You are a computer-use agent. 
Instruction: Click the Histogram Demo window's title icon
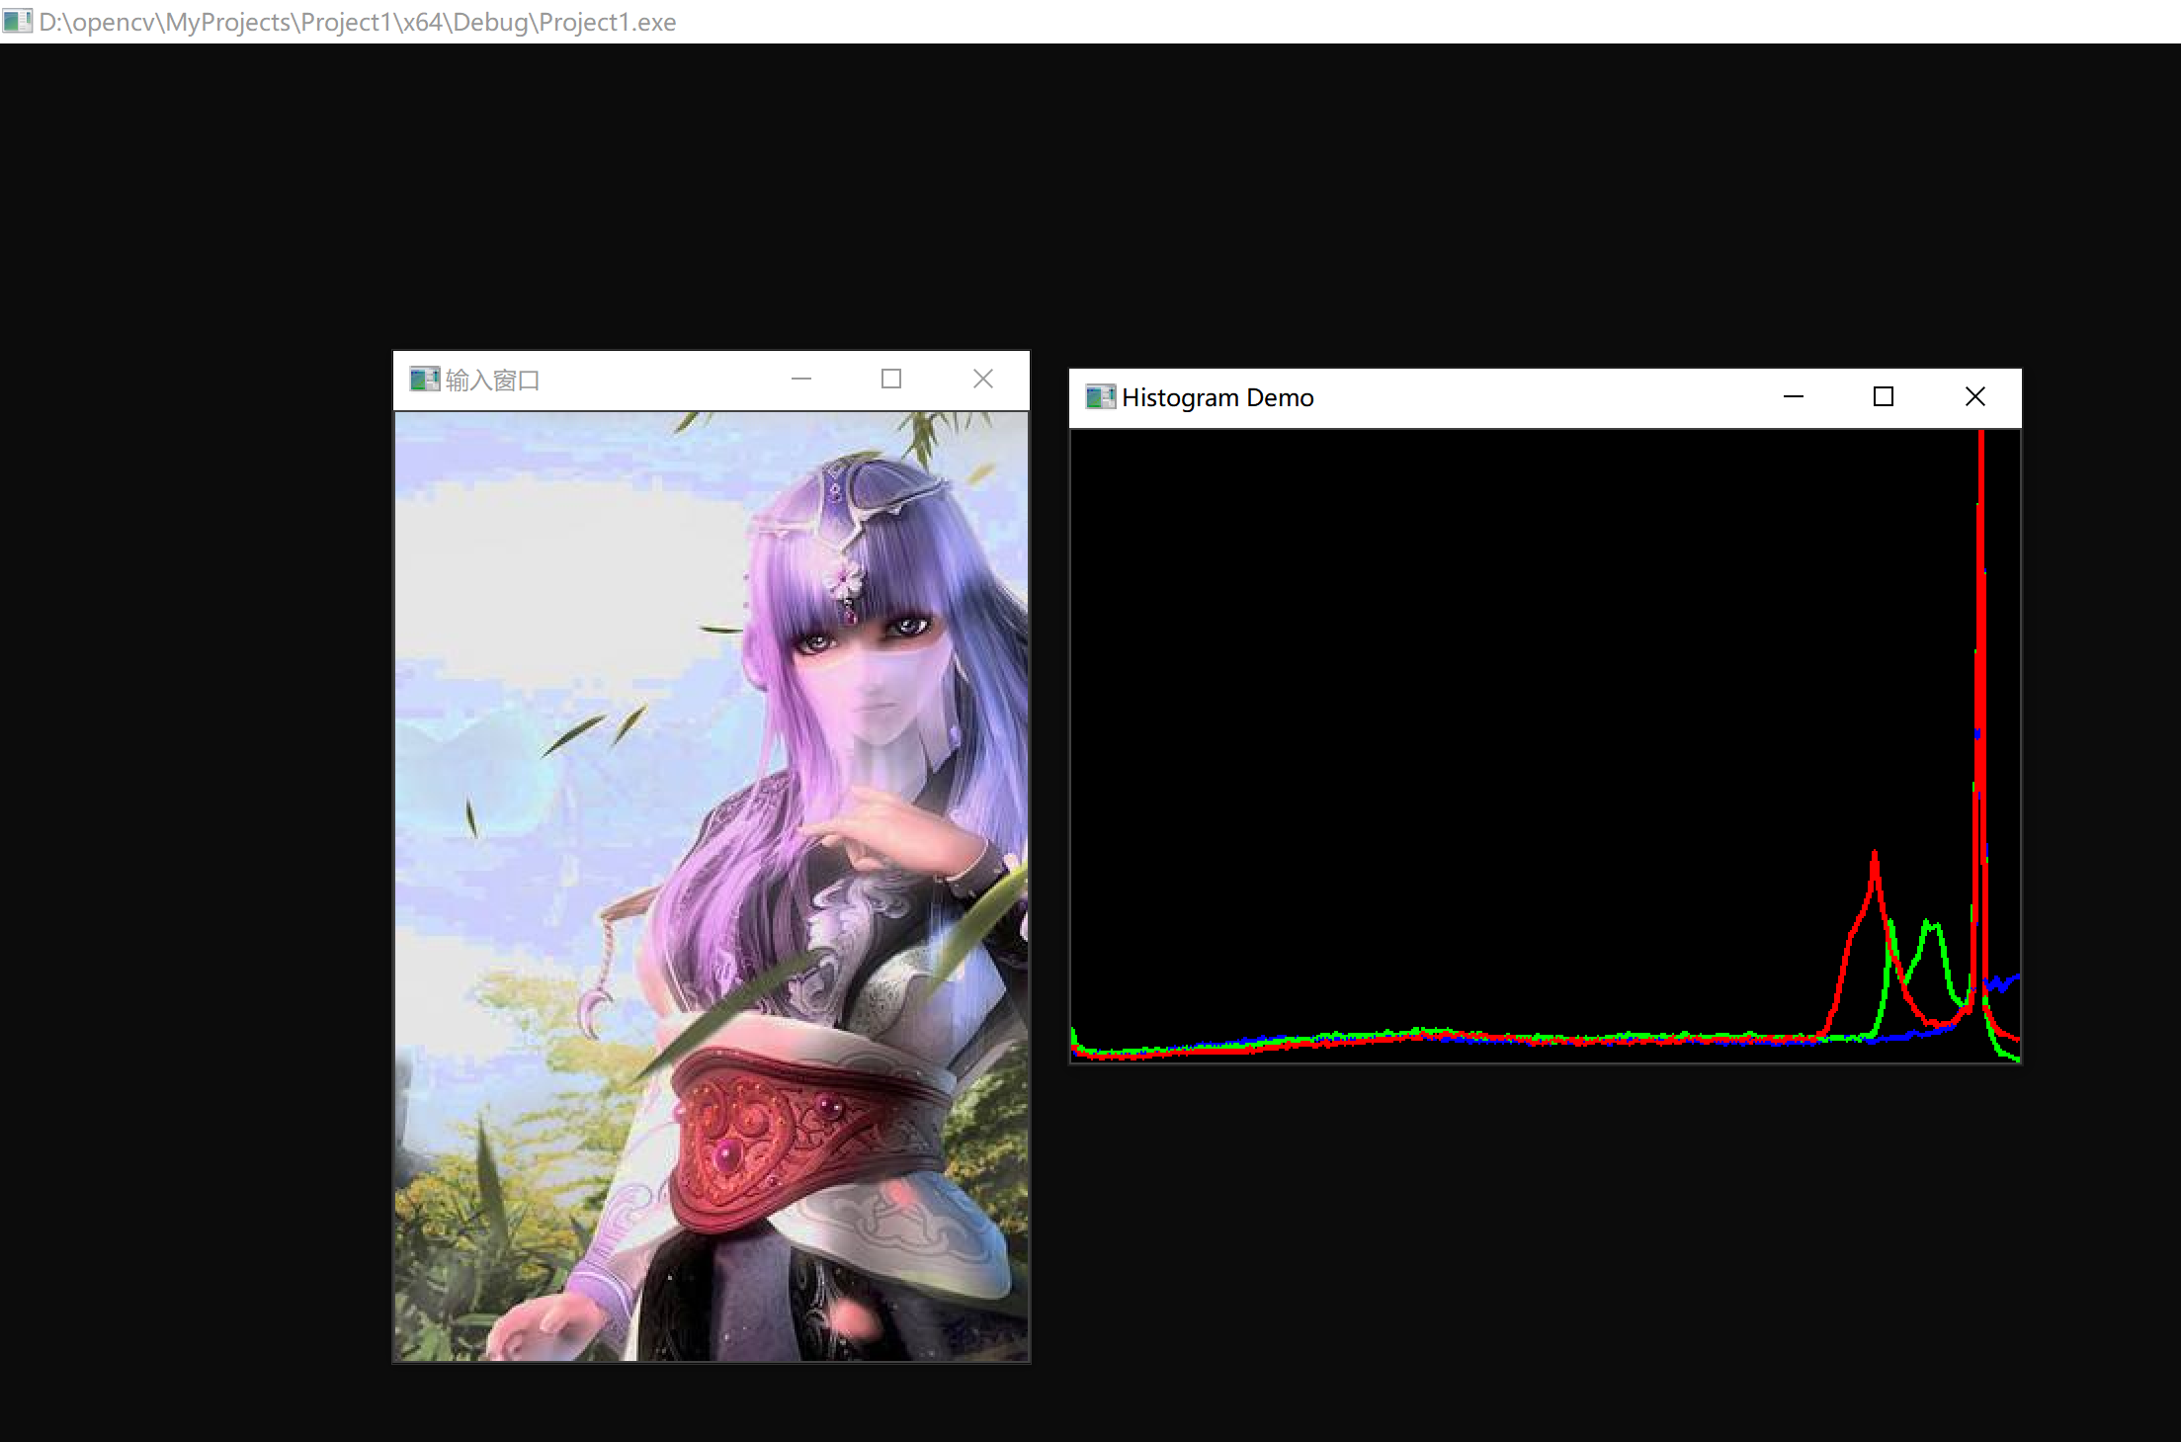point(1101,397)
